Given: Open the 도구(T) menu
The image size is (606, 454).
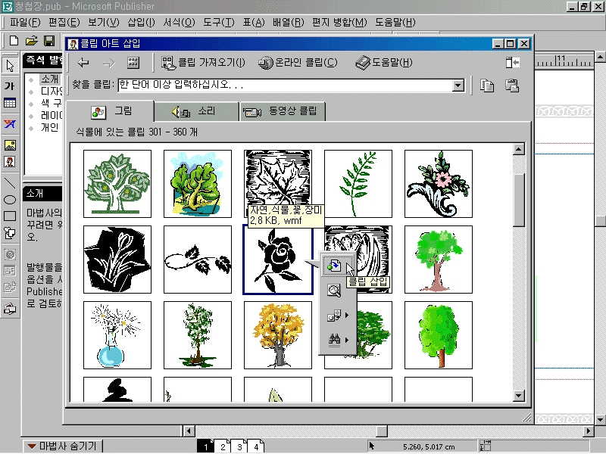Looking at the screenshot, I should (x=219, y=23).
